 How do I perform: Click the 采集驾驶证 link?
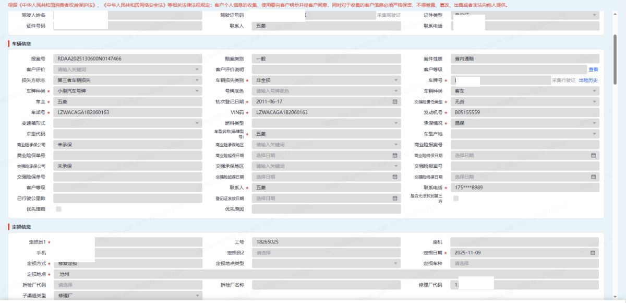389,15
